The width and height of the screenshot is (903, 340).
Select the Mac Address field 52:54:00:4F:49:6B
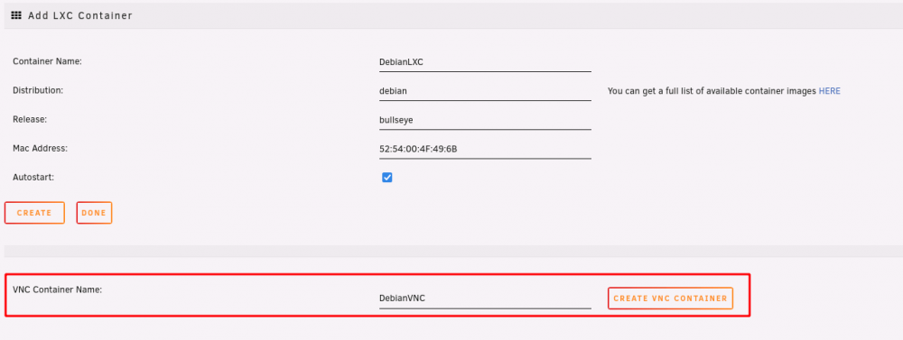click(x=485, y=149)
